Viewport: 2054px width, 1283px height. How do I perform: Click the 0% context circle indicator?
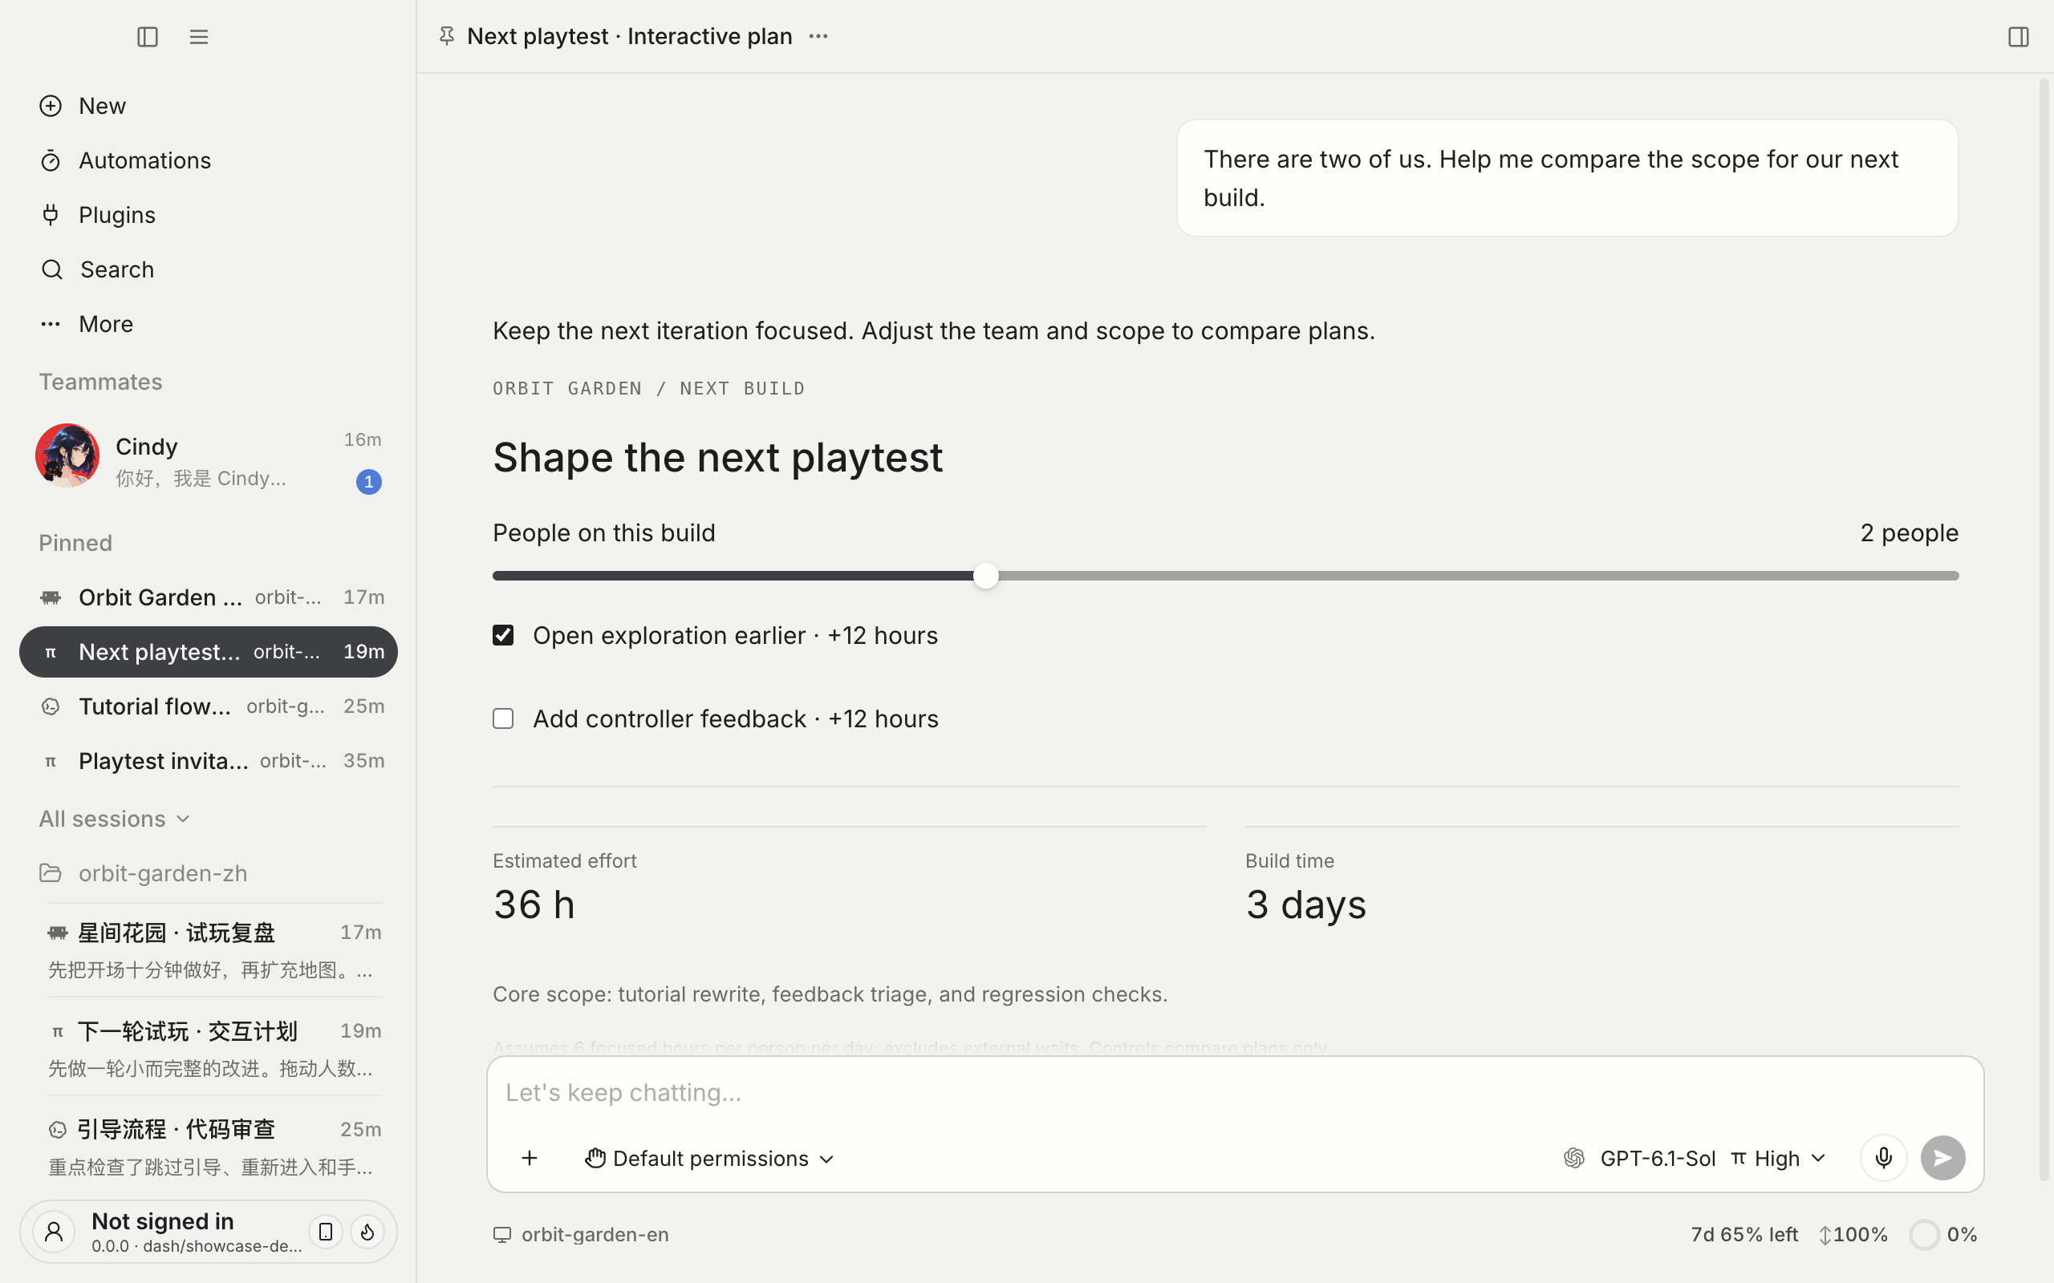pyautogui.click(x=1943, y=1235)
